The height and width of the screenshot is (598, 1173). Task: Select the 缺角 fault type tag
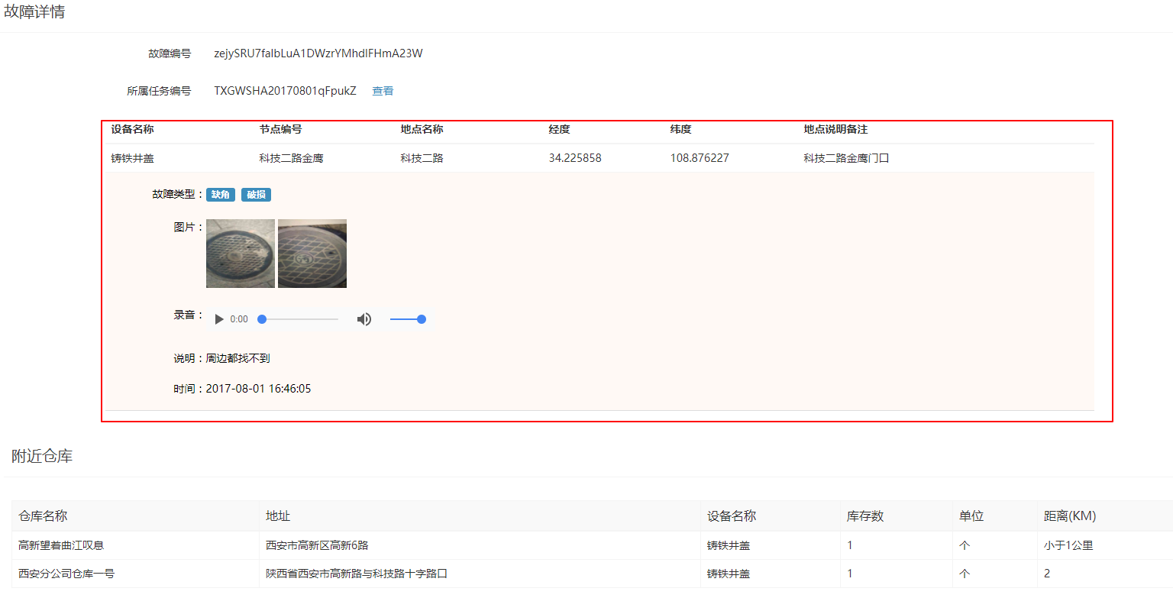(221, 195)
